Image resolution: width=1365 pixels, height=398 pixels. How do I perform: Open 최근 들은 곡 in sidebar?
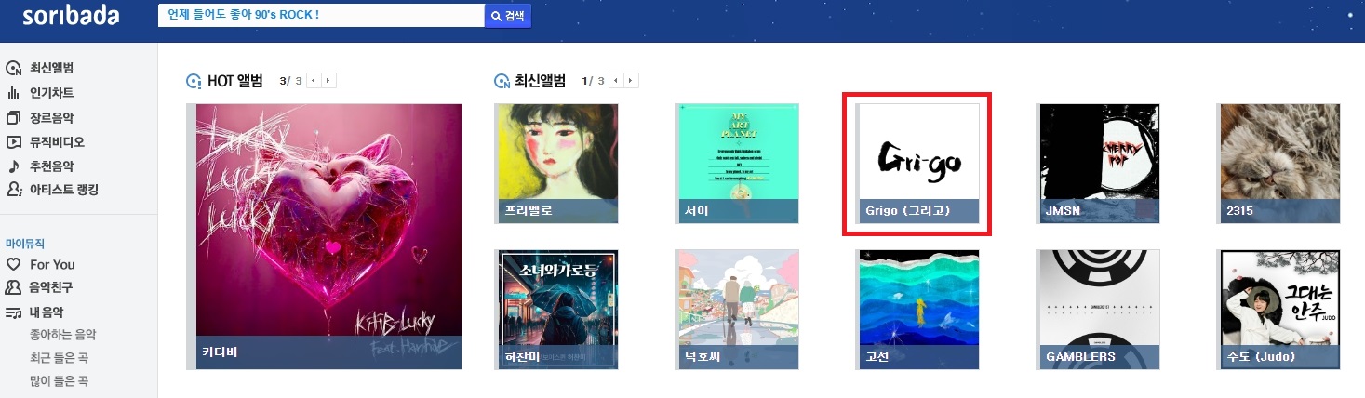click(x=59, y=358)
